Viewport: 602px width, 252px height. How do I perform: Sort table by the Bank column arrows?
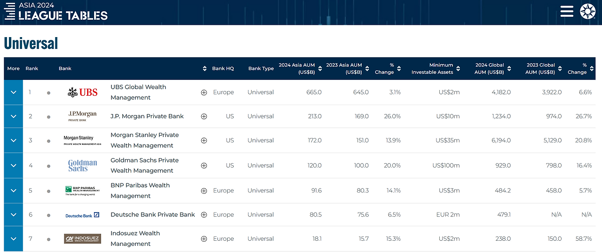click(205, 69)
